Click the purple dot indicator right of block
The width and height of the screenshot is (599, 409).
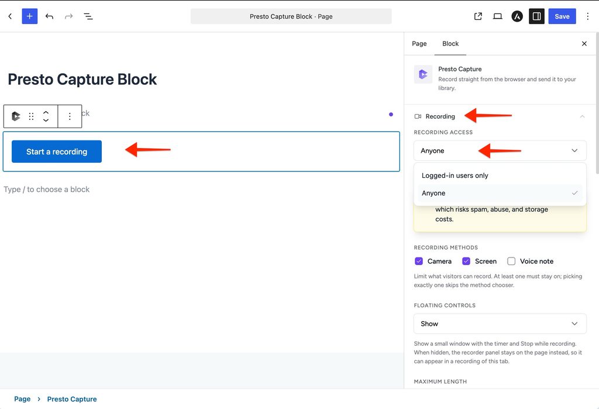point(391,114)
